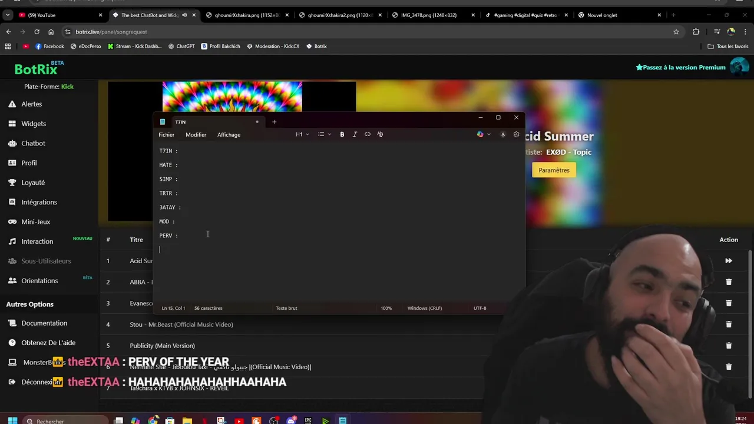Open the Chatbot section in BotRix
The image size is (754, 424).
click(x=33, y=143)
